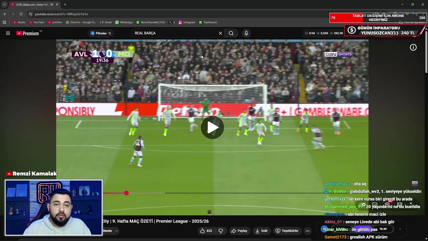Viewport: 428px width, 241px height.
Task: Click the beIN SPORTS logo on the video
Action: 339,54
